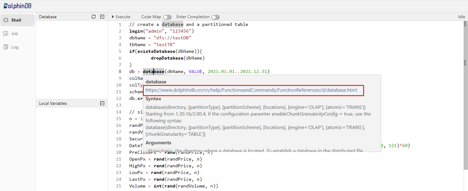Collapse the Local Variables panel
The image size is (468, 191).
[x=102, y=103]
